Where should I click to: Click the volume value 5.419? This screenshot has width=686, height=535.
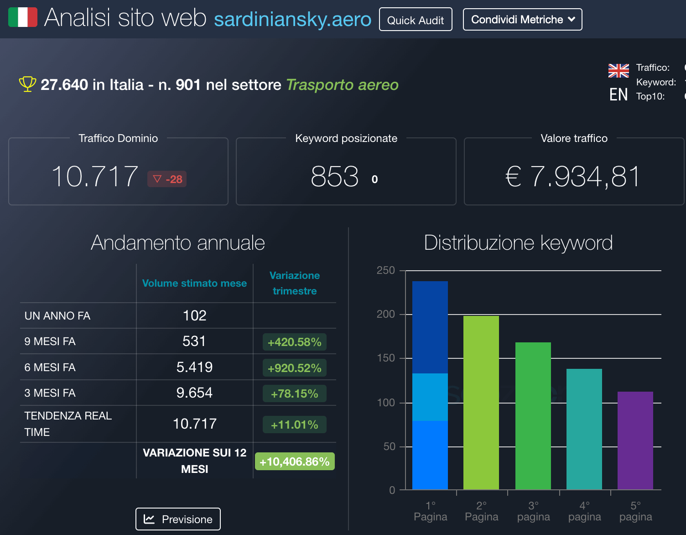[195, 367]
